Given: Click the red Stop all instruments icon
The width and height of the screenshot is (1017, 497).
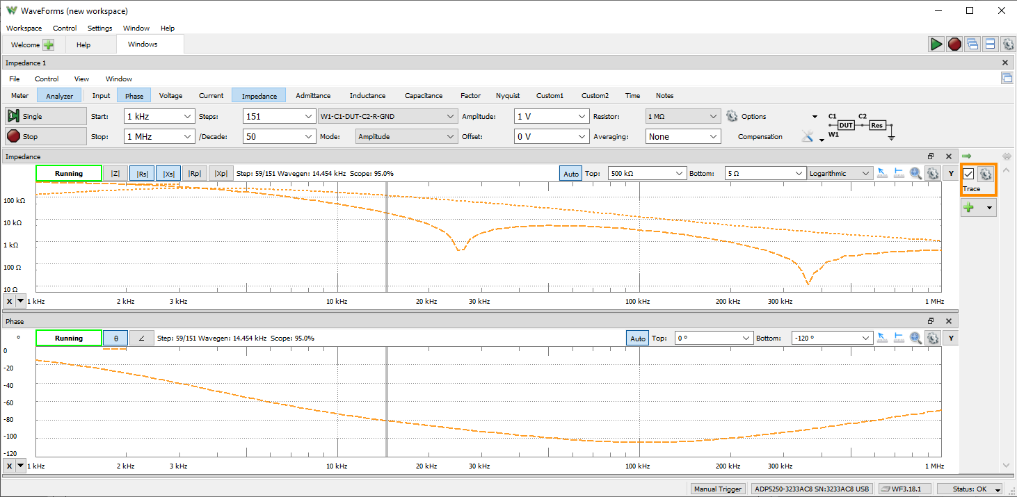Looking at the screenshot, I should [954, 44].
